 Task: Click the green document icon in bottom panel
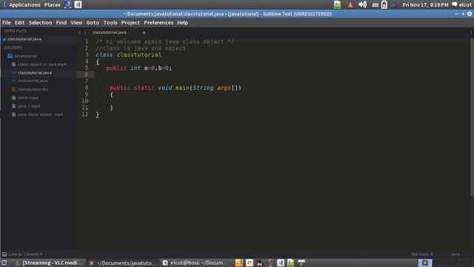tap(290, 263)
